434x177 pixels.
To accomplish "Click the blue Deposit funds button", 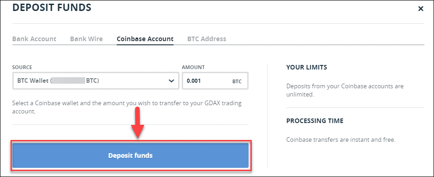I will [x=130, y=156].
